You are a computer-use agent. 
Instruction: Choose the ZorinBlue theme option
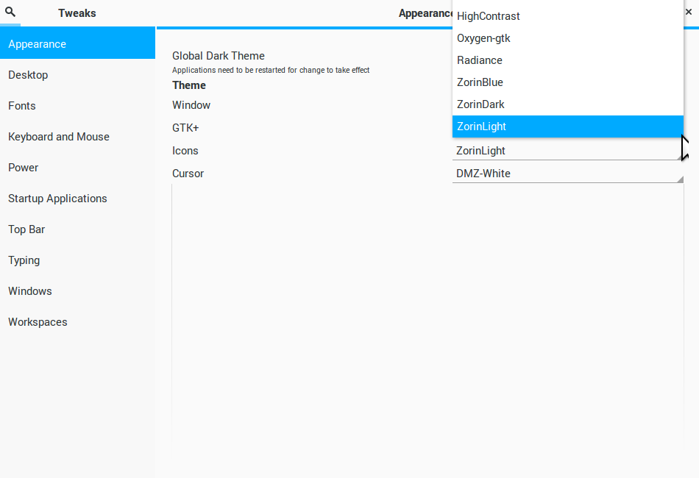pos(568,82)
